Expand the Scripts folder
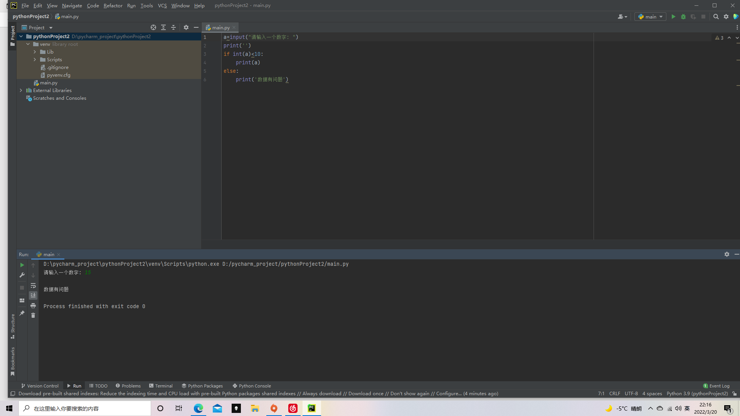740x416 pixels. [x=35, y=60]
